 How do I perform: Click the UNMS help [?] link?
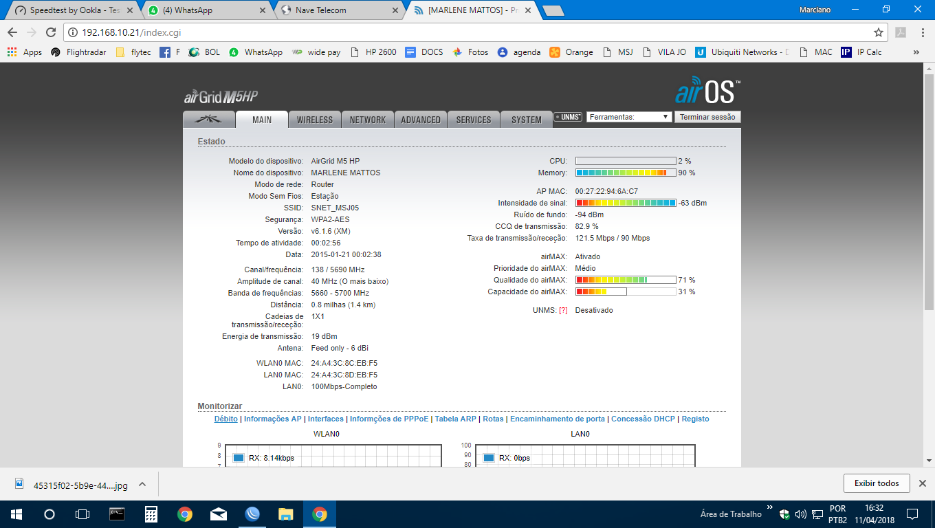(563, 310)
